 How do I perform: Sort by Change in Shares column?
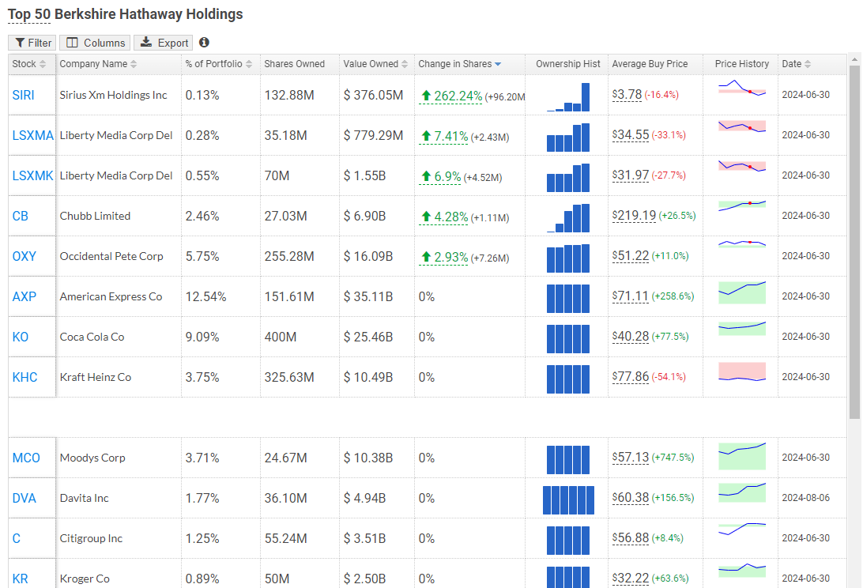460,64
